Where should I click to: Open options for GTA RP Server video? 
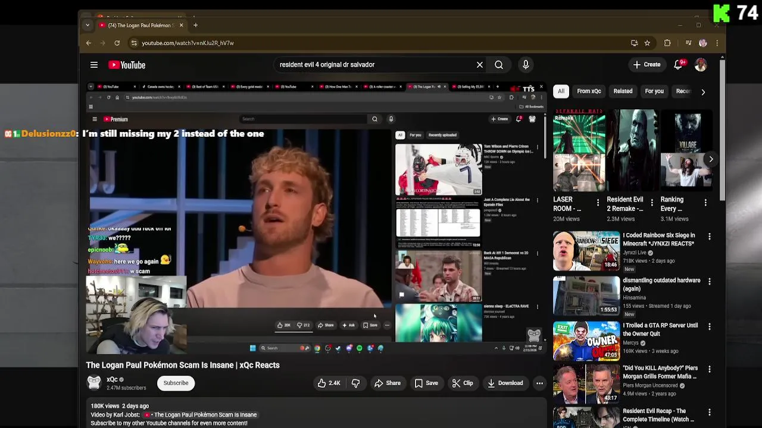coord(709,327)
